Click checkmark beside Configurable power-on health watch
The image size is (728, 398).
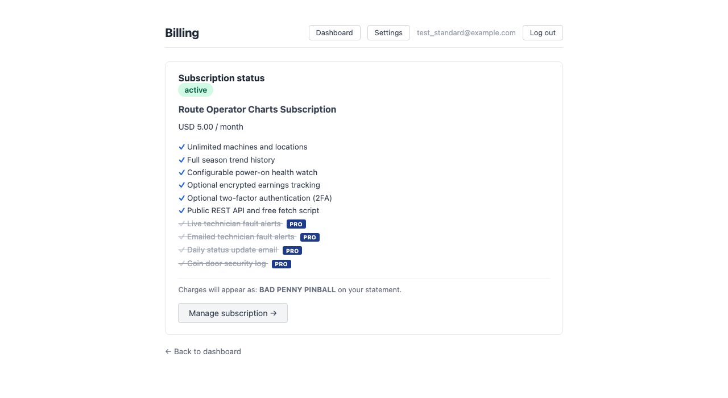click(x=182, y=172)
